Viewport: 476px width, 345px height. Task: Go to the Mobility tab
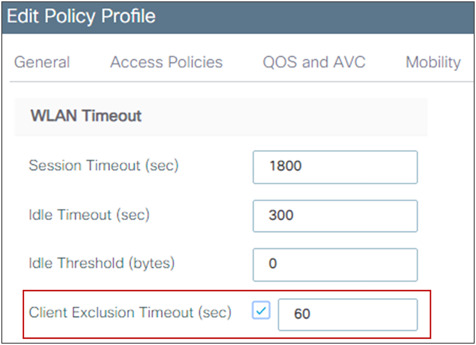(433, 62)
